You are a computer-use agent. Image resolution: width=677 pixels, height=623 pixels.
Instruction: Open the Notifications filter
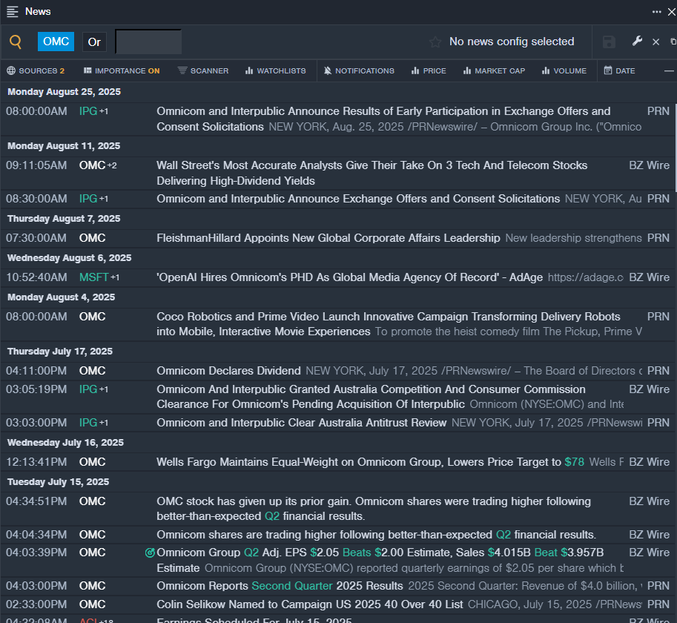coord(359,70)
